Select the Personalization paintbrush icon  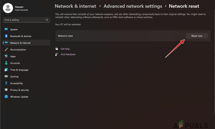[x=6, y=50]
